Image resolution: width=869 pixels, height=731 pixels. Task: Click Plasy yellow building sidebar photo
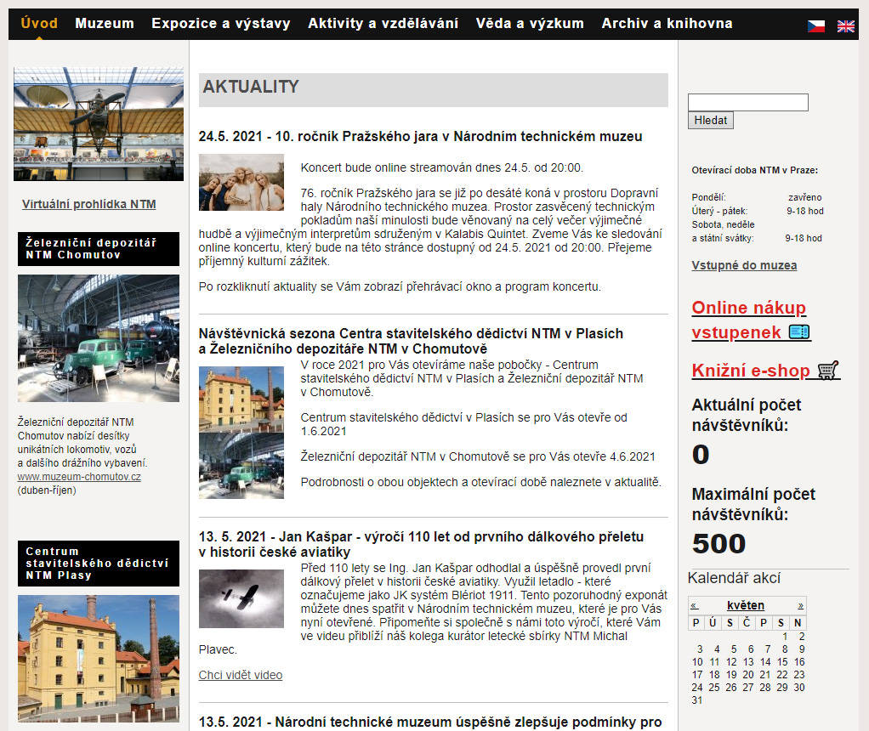click(x=98, y=659)
